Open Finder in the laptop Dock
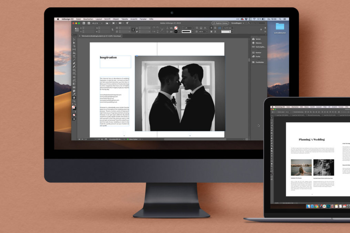The image size is (350, 233). [x=308, y=206]
